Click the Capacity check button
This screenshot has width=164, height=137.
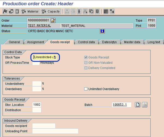pos(51,11)
